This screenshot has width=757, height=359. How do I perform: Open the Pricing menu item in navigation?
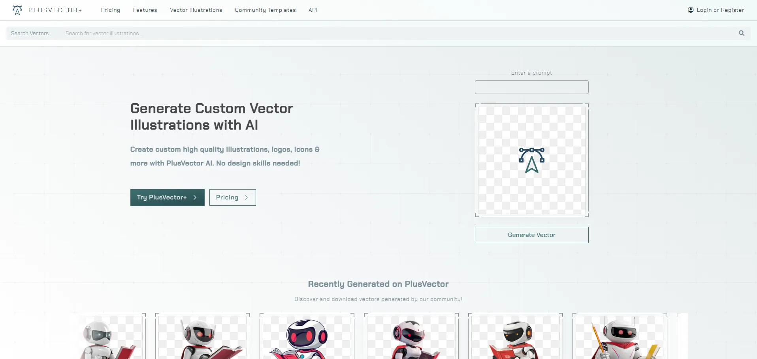(111, 10)
